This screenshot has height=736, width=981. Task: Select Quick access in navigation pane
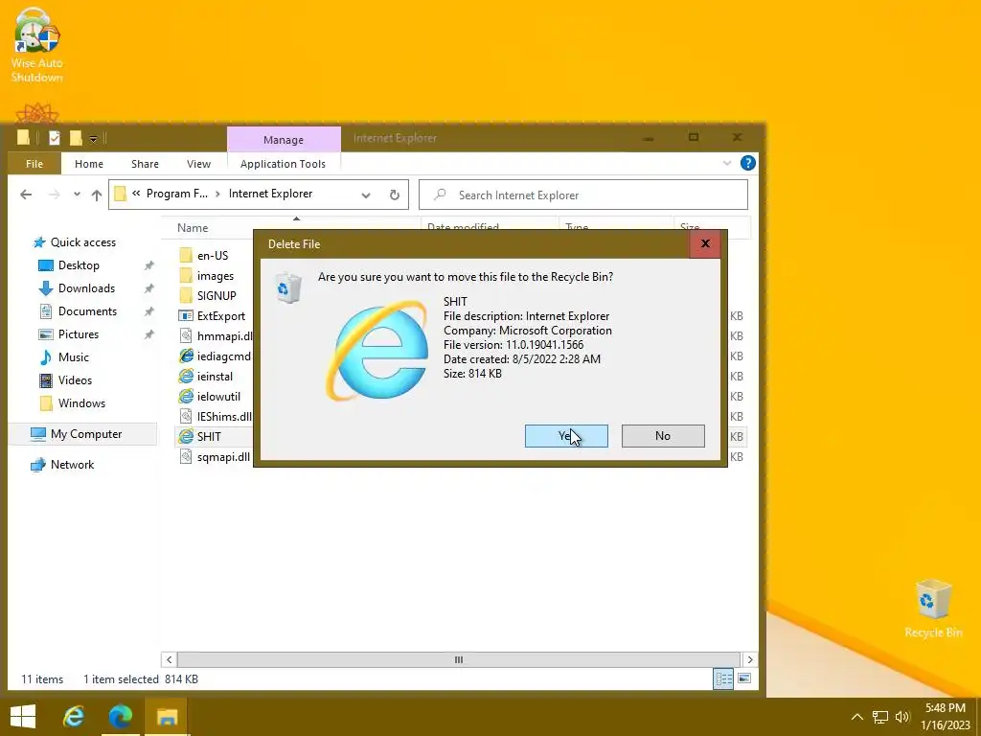82,242
